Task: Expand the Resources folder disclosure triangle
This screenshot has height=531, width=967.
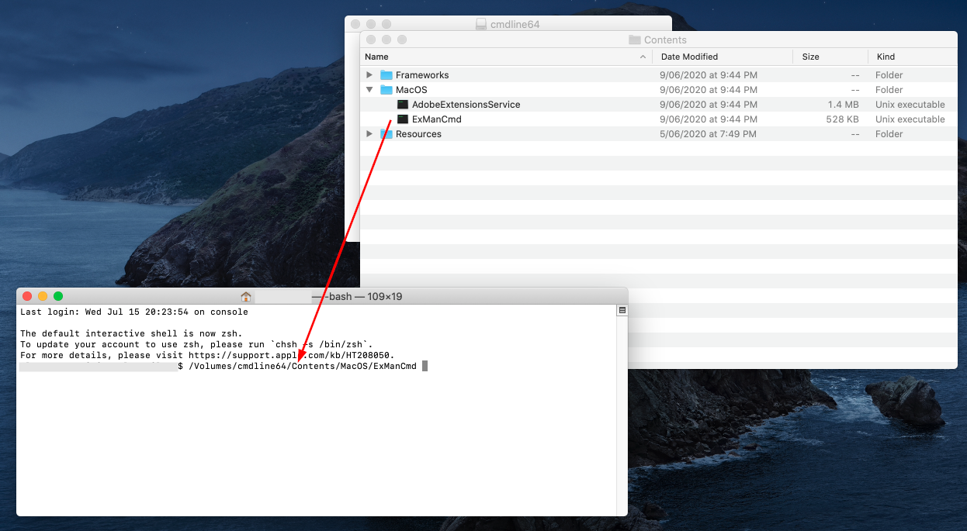Action: (369, 134)
